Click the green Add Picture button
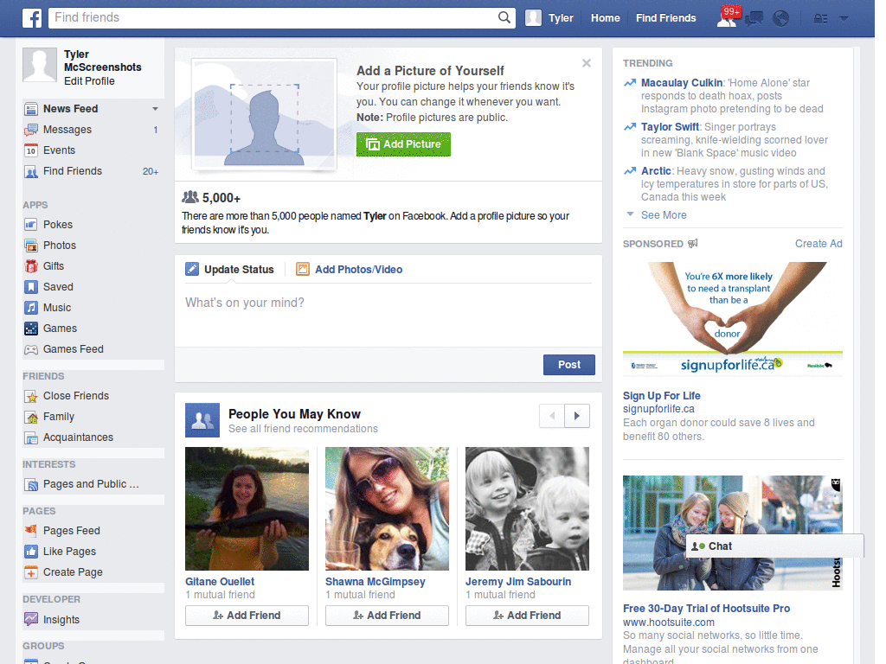Viewport: 886px width, 664px height. click(x=403, y=144)
